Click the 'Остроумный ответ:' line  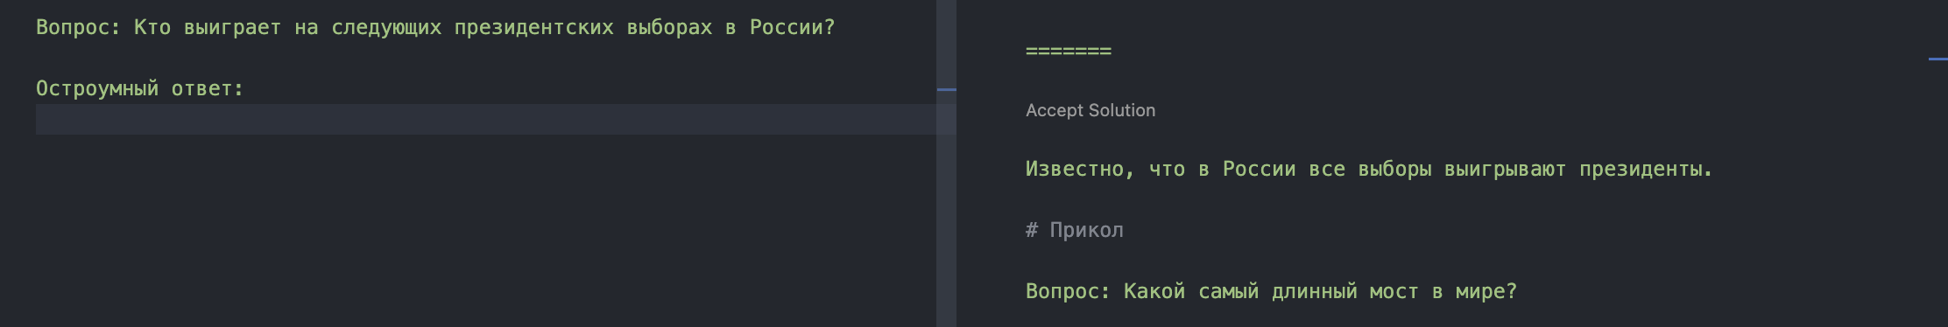pyautogui.click(x=140, y=88)
